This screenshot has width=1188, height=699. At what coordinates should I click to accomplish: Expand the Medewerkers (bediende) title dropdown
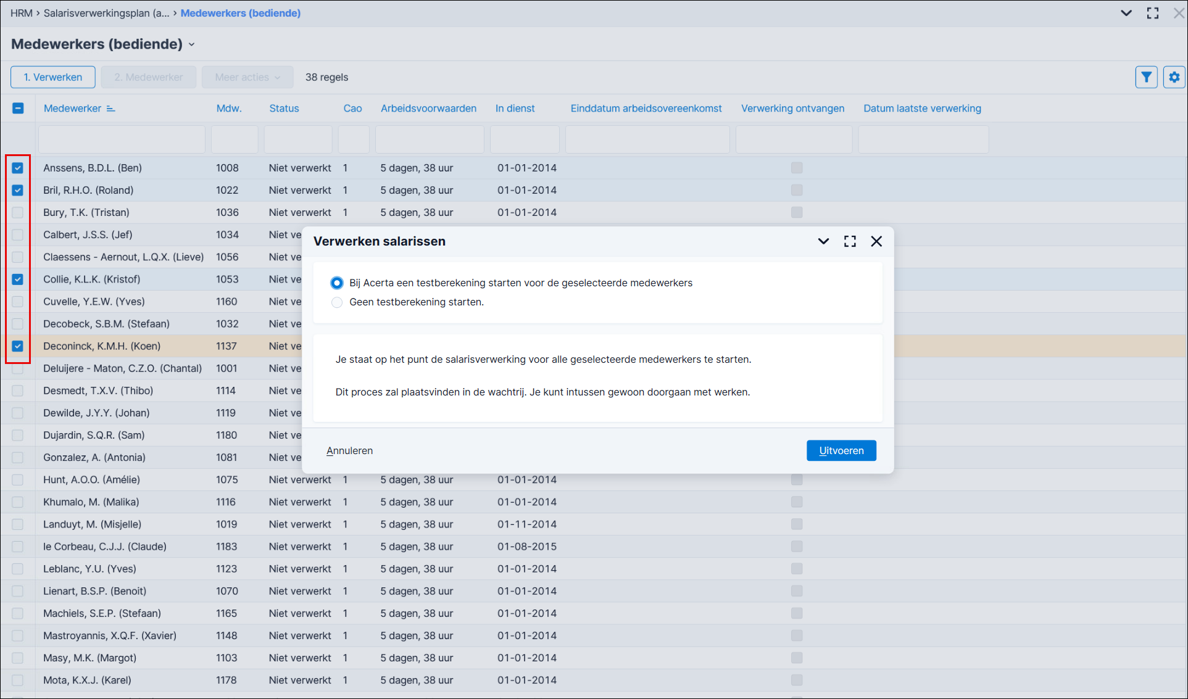coord(192,44)
